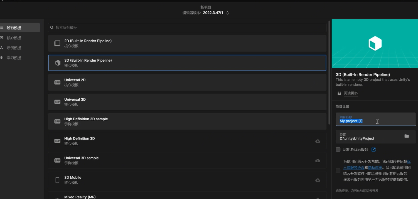The image size is (418, 199).
Task: Download the Universal 3D sample template
Action: click(318, 161)
